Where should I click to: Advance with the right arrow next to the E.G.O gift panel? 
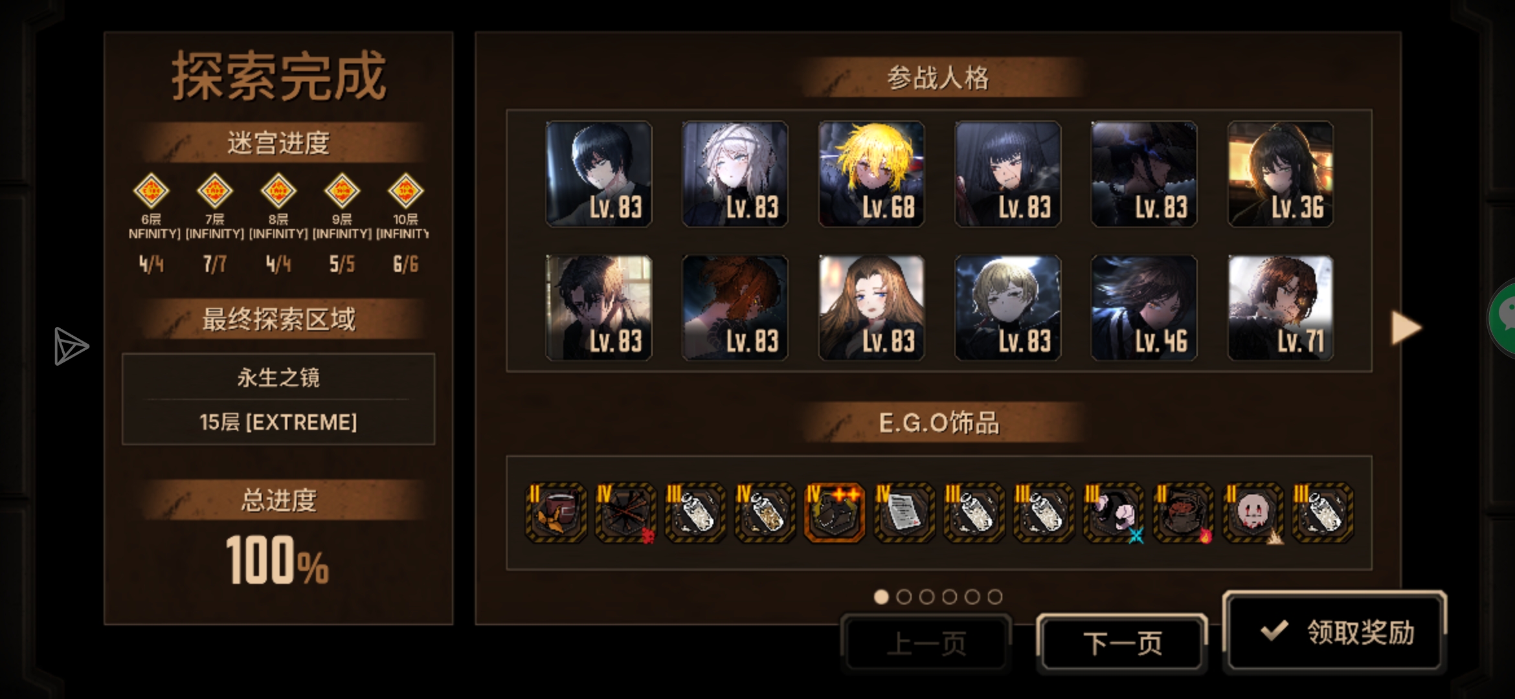[1406, 328]
